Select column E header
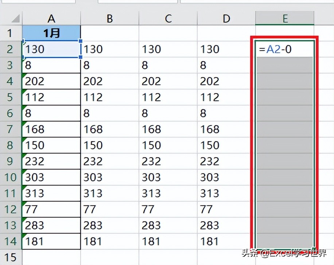The height and width of the screenshot is (265, 334). 285,19
